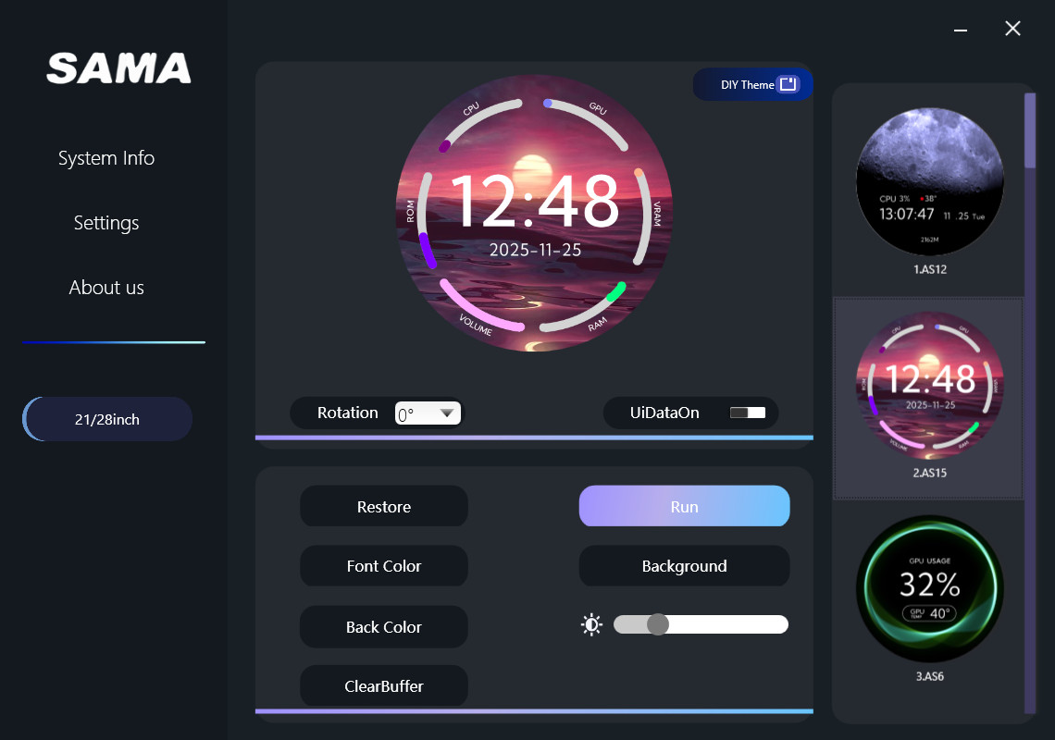Go to the Settings menu item
This screenshot has width=1055, height=740.
tap(106, 223)
